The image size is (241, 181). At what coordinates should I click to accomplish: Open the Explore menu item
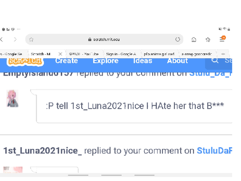point(105,60)
